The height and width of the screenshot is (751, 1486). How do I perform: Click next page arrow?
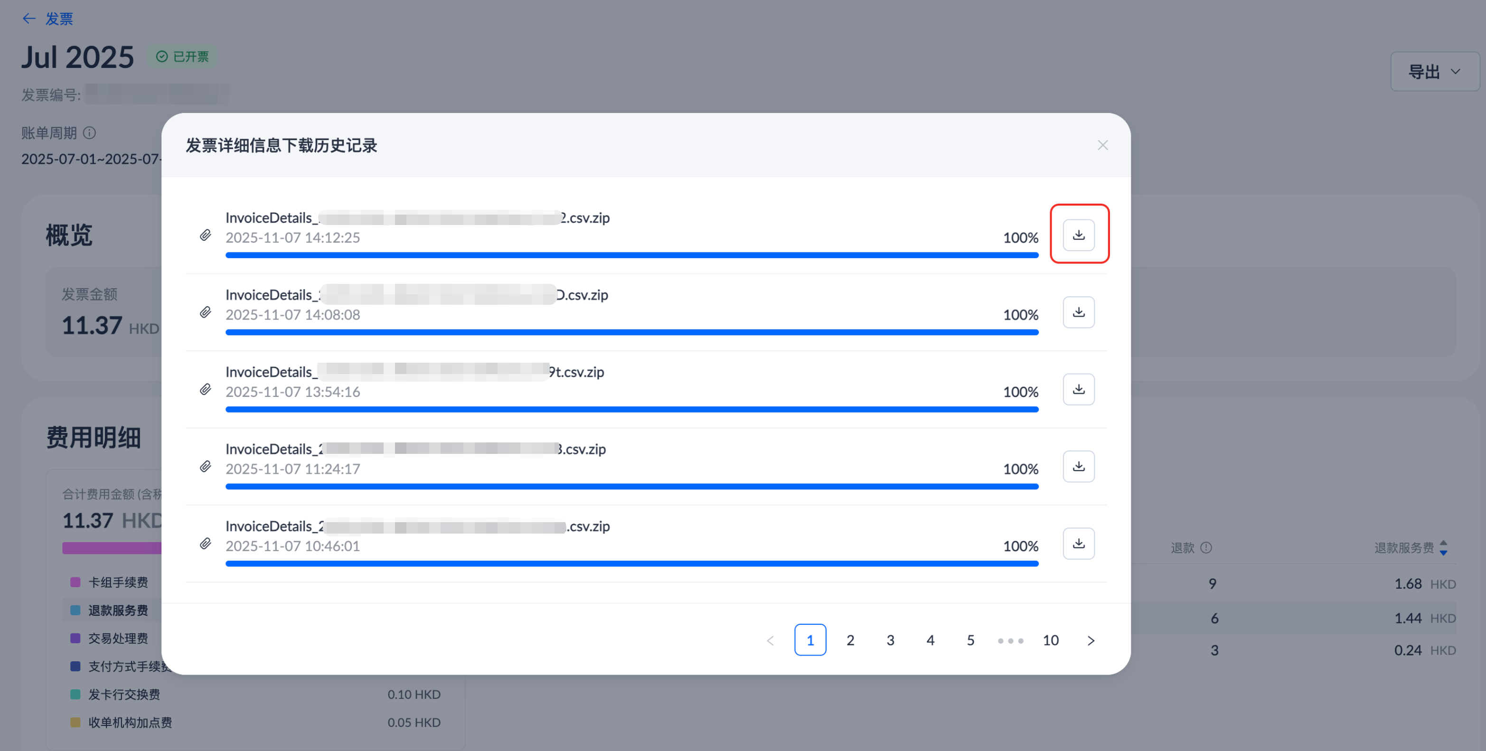point(1090,640)
